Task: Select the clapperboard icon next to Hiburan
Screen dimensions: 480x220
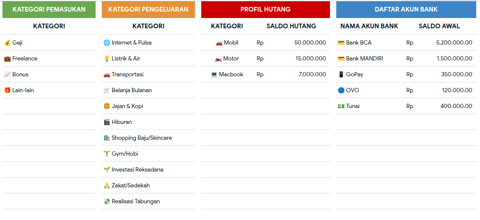Action: point(107,122)
